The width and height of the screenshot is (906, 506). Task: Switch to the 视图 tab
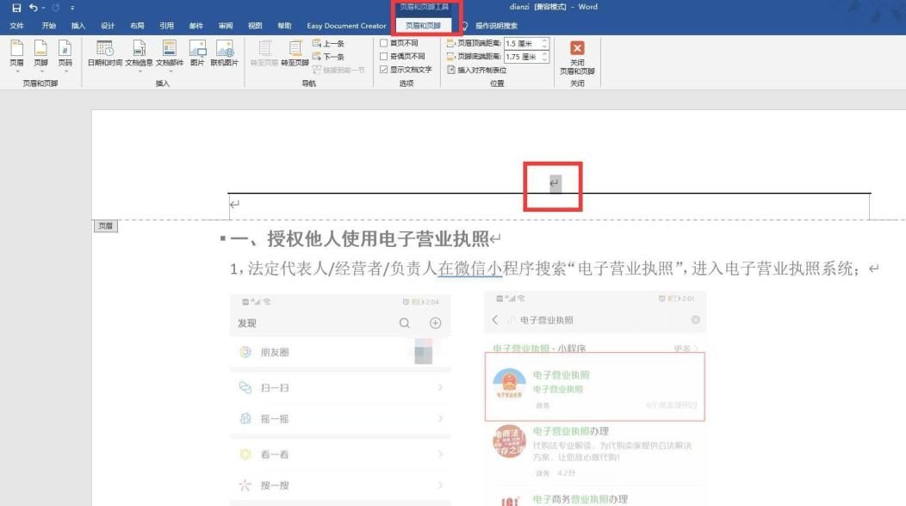pos(255,26)
